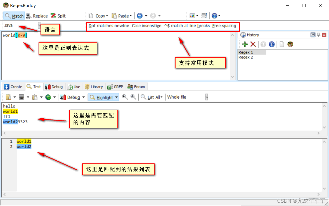Click the preferences list icon
Viewport: 329px width, 206px height.
point(204,16)
